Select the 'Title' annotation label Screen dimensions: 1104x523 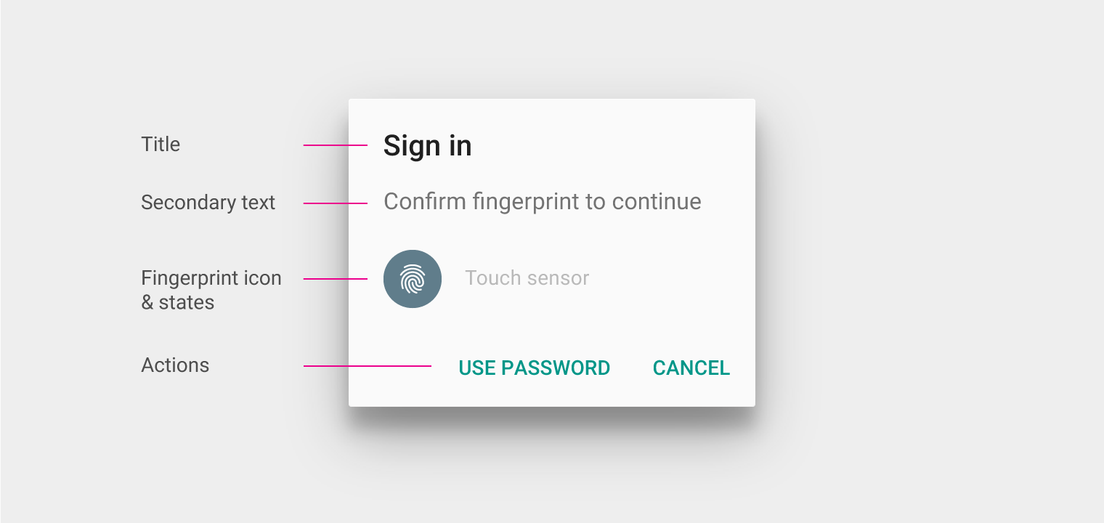point(161,145)
